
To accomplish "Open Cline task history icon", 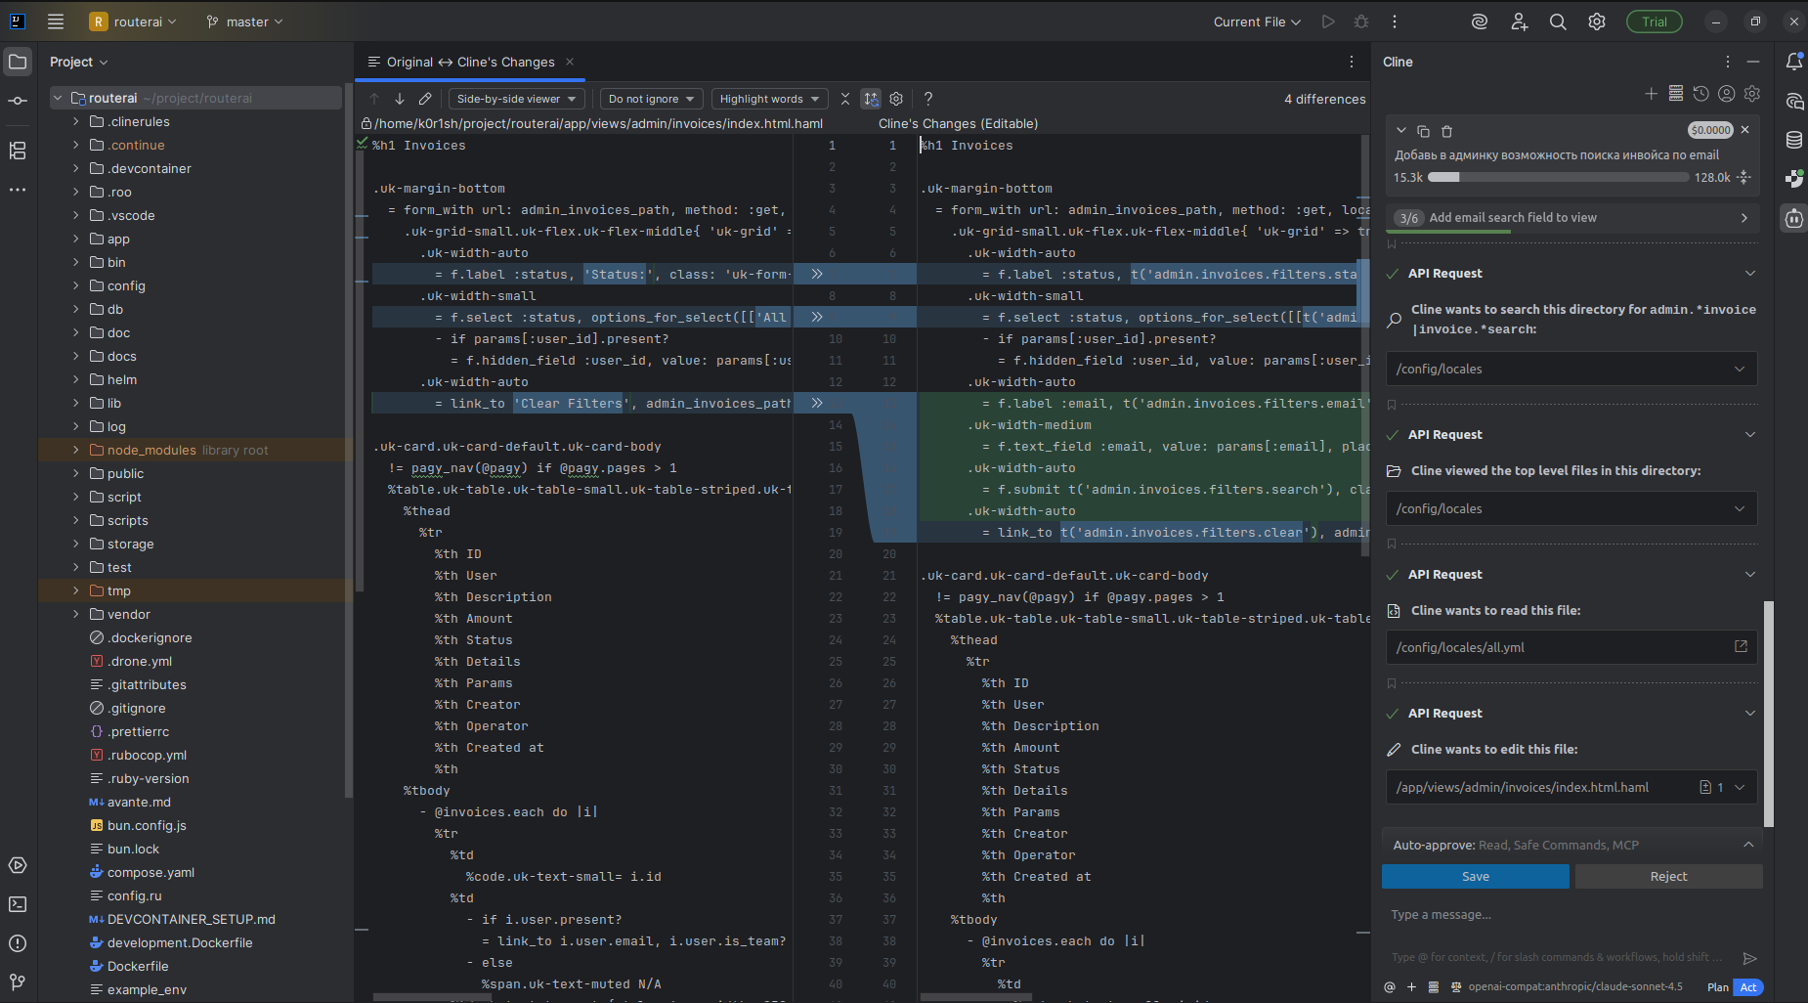I will (x=1702, y=93).
